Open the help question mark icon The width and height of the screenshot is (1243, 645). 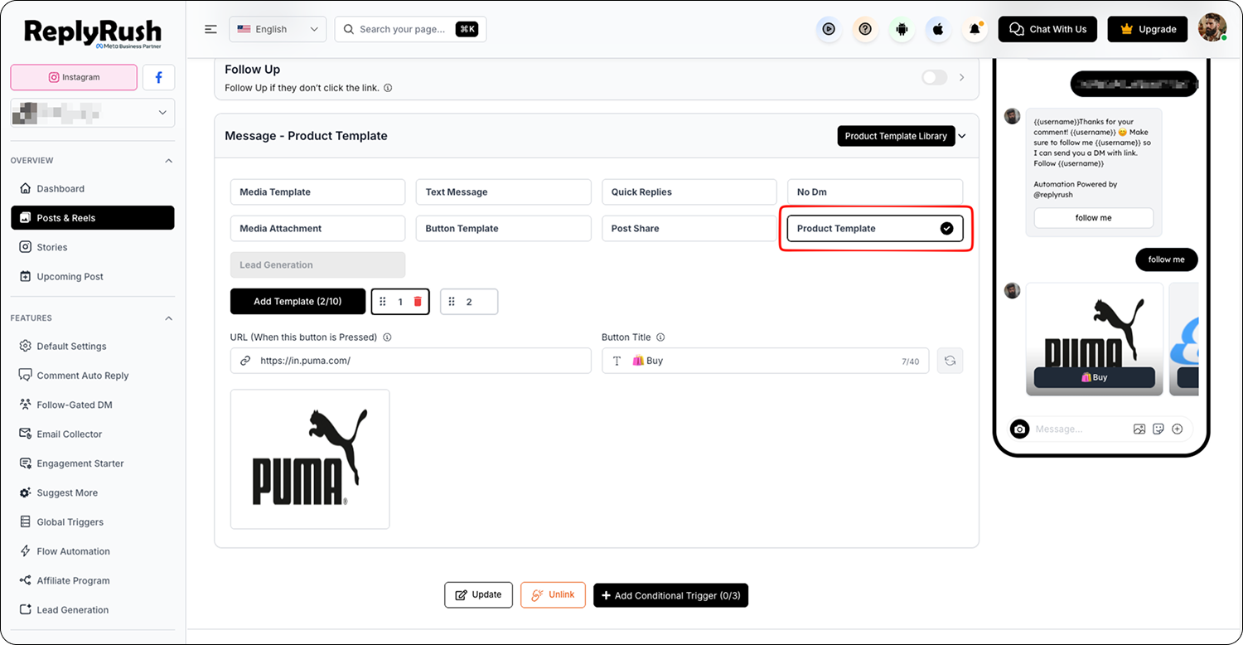click(x=865, y=29)
